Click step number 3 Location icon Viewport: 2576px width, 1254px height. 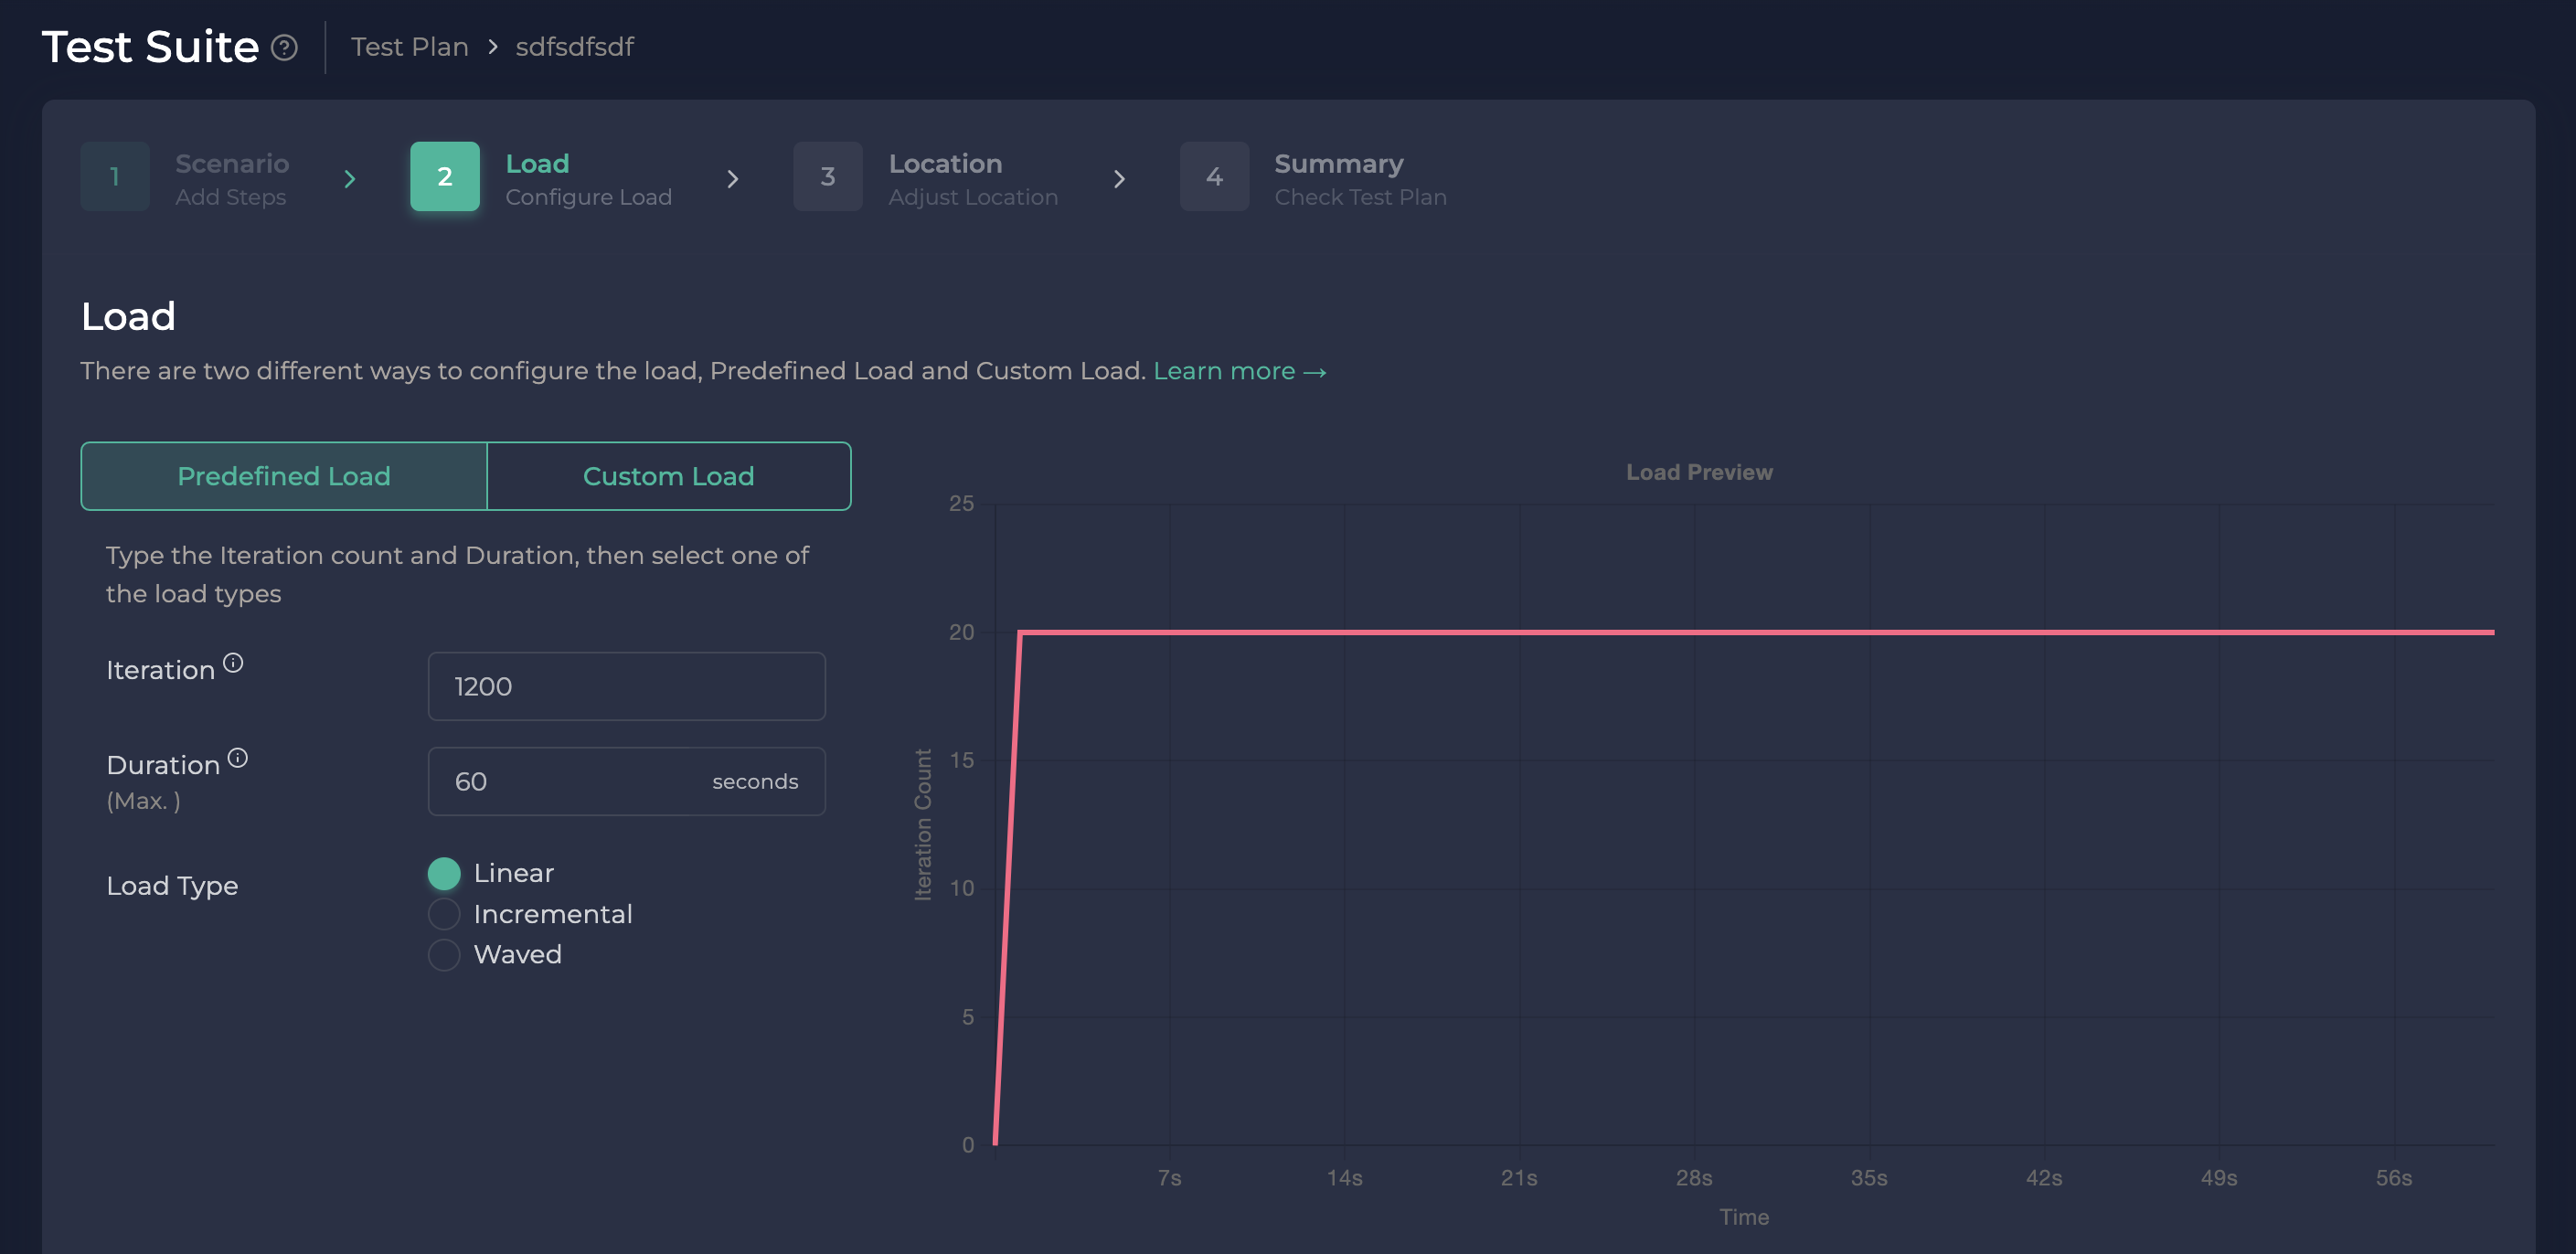pyautogui.click(x=827, y=176)
